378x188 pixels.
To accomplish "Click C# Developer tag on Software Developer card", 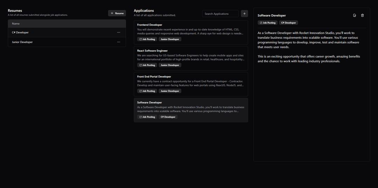I will point(168,117).
